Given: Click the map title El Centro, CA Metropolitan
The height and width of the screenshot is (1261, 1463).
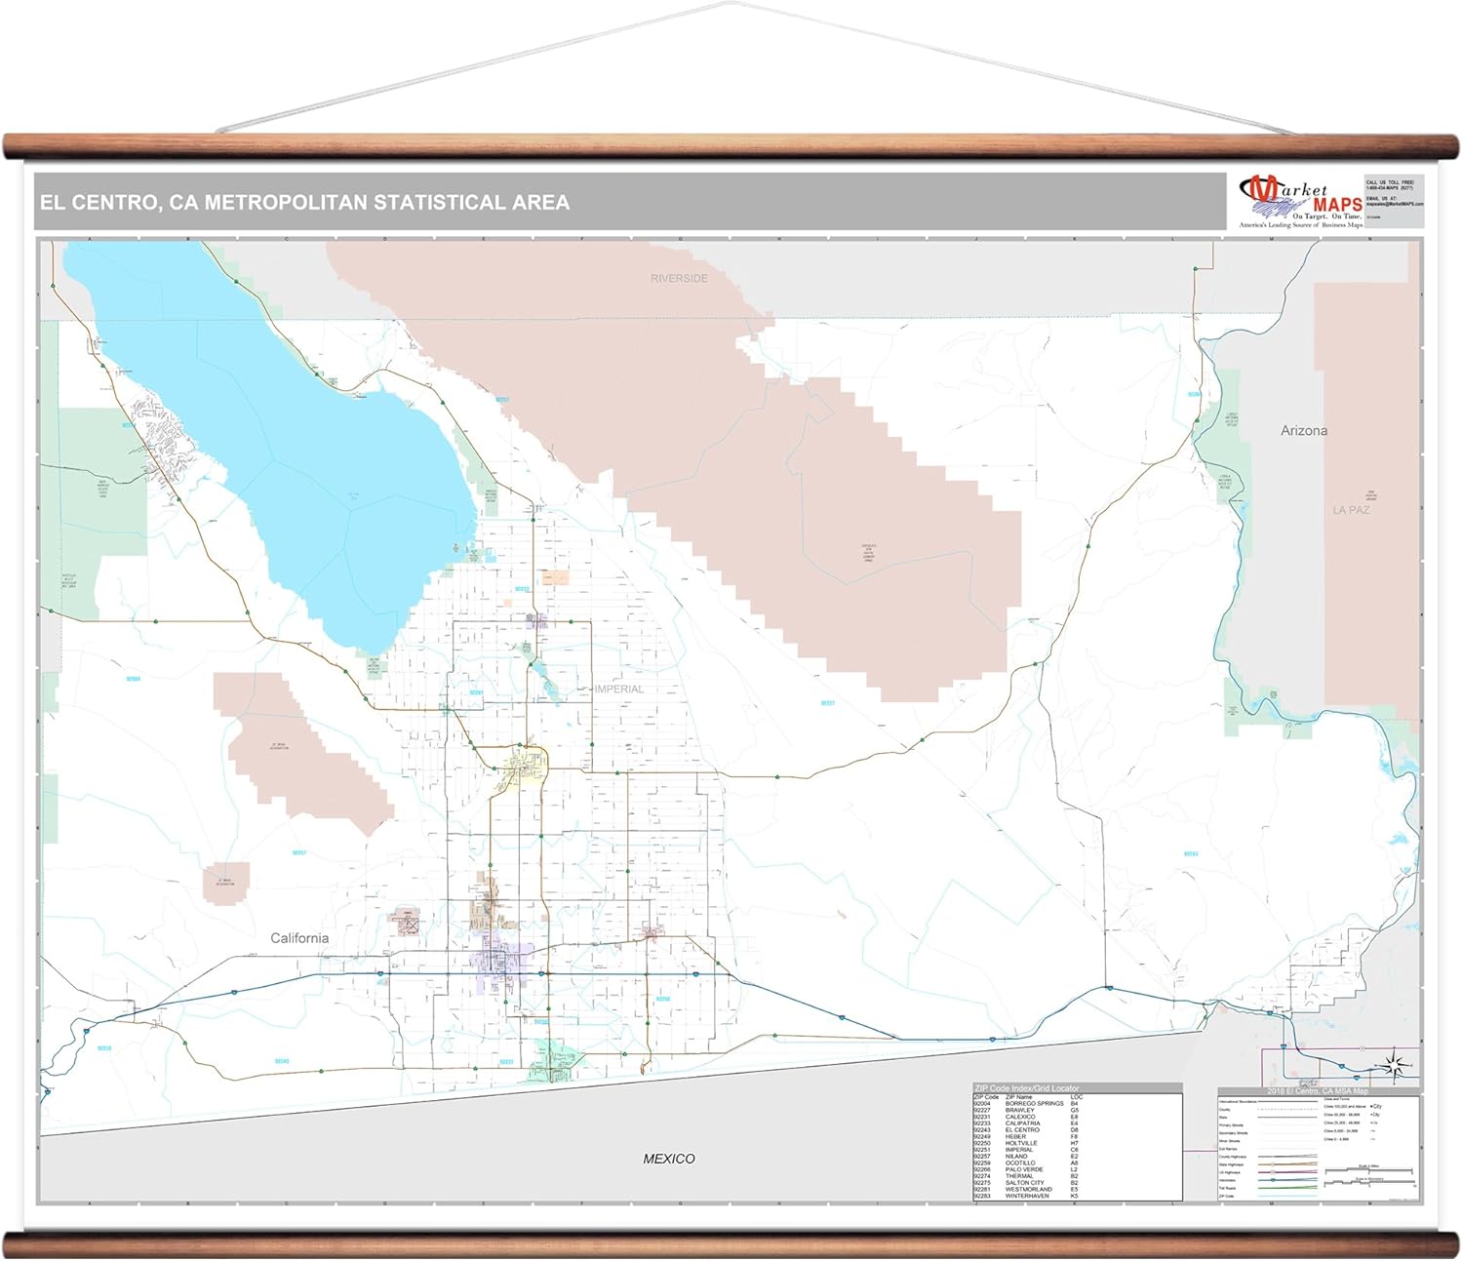Looking at the screenshot, I should [304, 203].
